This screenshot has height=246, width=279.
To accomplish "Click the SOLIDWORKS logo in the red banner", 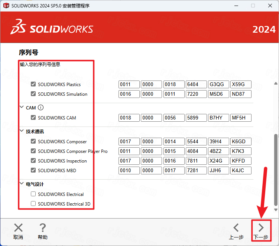I will tap(52, 29).
